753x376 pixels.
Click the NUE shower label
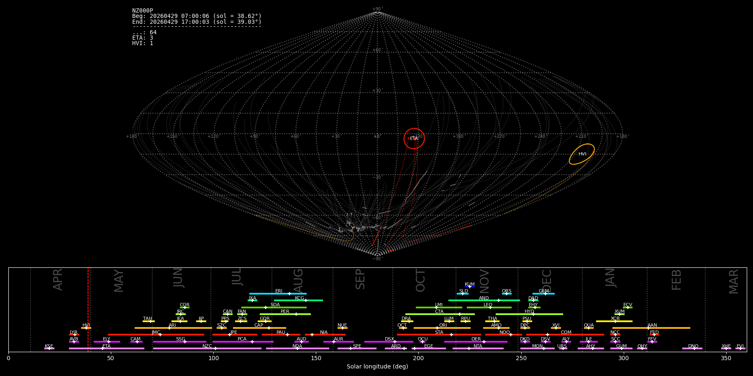[x=342, y=325]
